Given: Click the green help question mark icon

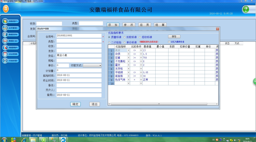Looking at the screenshot, I should (246, 9).
